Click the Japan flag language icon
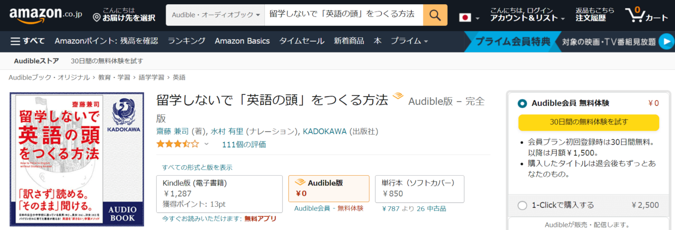Screen dimensions: 675x230 point(465,17)
